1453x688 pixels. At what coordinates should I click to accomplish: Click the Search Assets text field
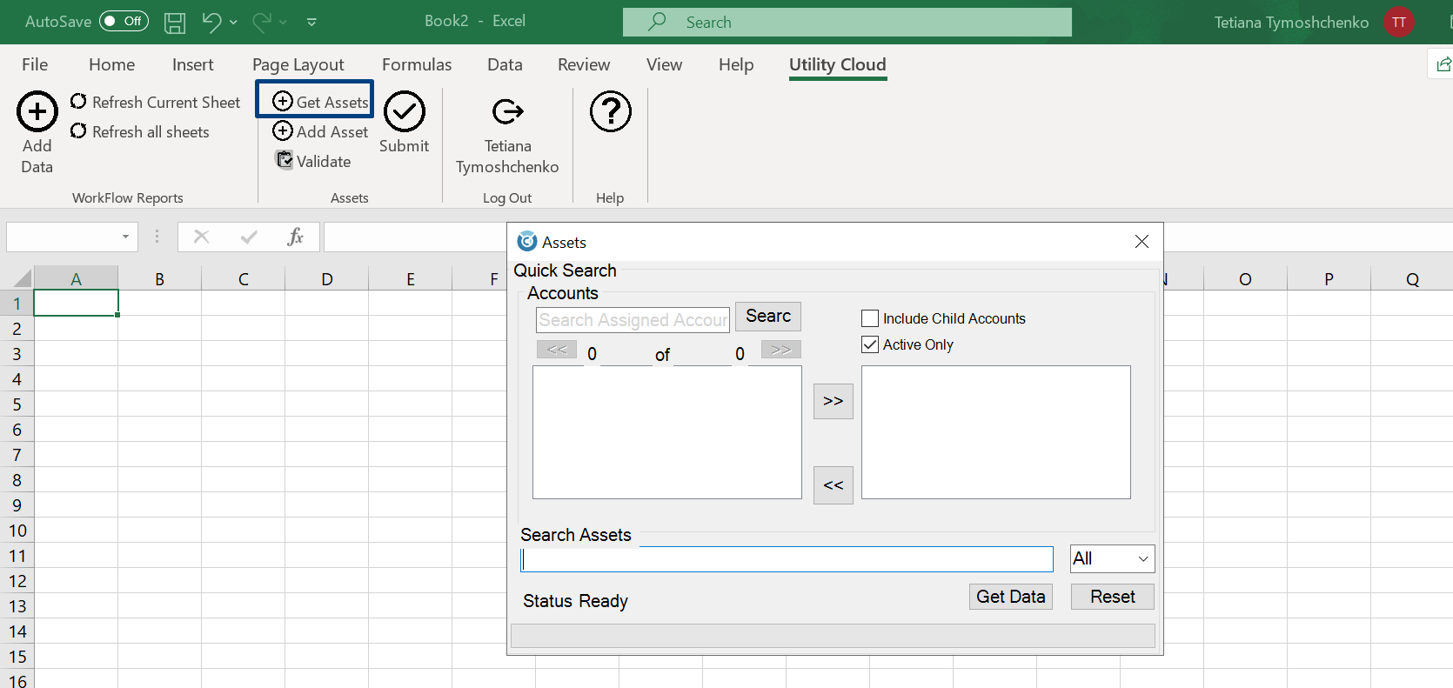pos(787,559)
